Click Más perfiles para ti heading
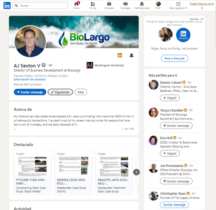Image resolution: width=216 pixels, height=210 pixels. [163, 75]
